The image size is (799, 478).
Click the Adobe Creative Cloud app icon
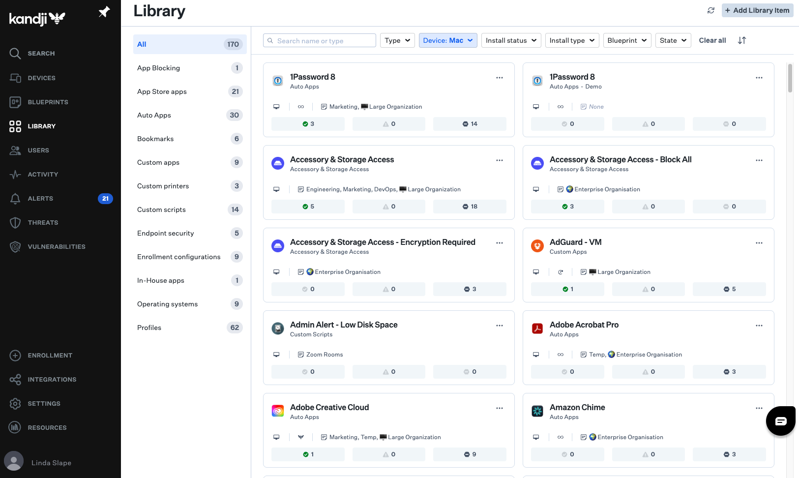pyautogui.click(x=278, y=411)
